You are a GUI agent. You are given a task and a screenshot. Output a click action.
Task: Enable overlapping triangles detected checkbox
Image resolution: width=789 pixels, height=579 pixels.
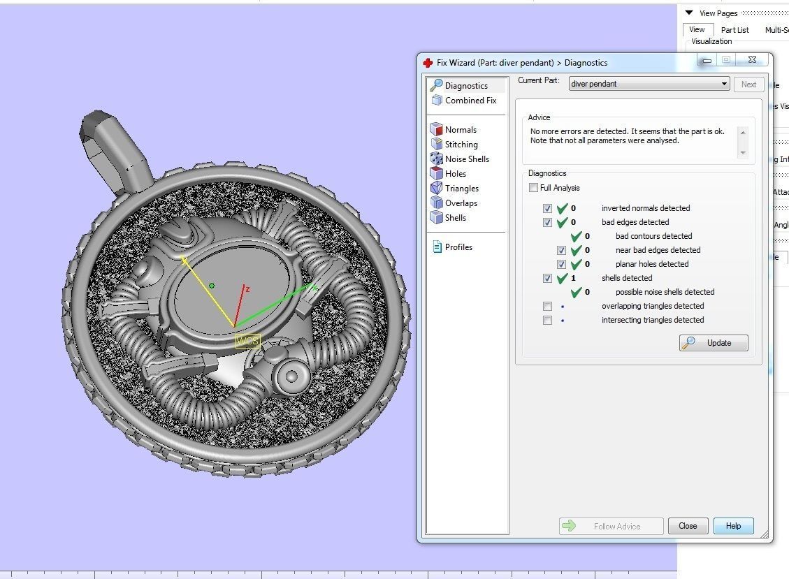click(547, 306)
